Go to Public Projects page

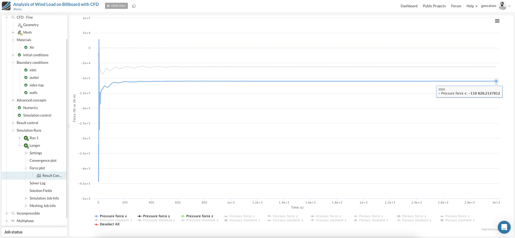pos(434,6)
